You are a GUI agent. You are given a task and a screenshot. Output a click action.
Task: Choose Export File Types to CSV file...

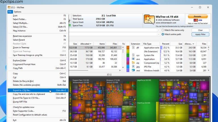38,98
